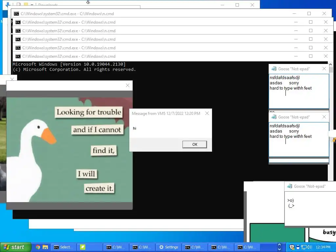The height and width of the screenshot is (252, 336).
Task: Close the goose meme image window
Action: pos(128,86)
